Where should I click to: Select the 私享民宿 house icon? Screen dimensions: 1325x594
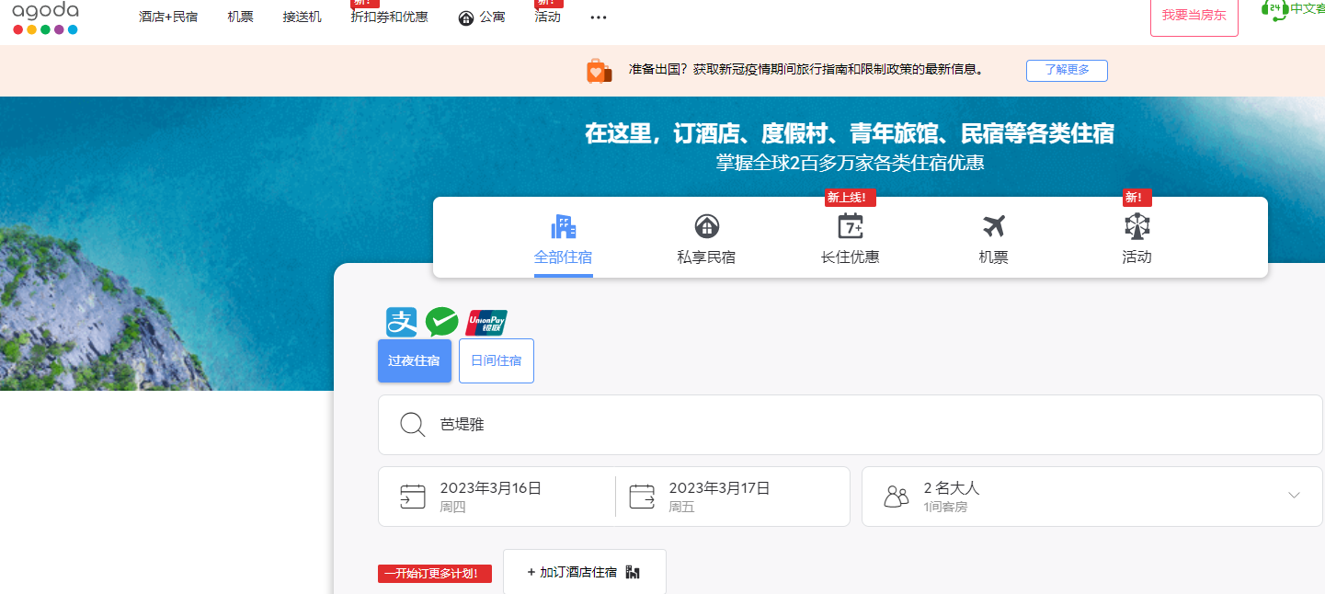706,226
